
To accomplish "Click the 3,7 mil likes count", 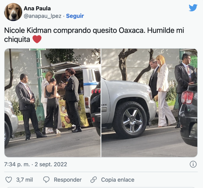I will (24, 180).
